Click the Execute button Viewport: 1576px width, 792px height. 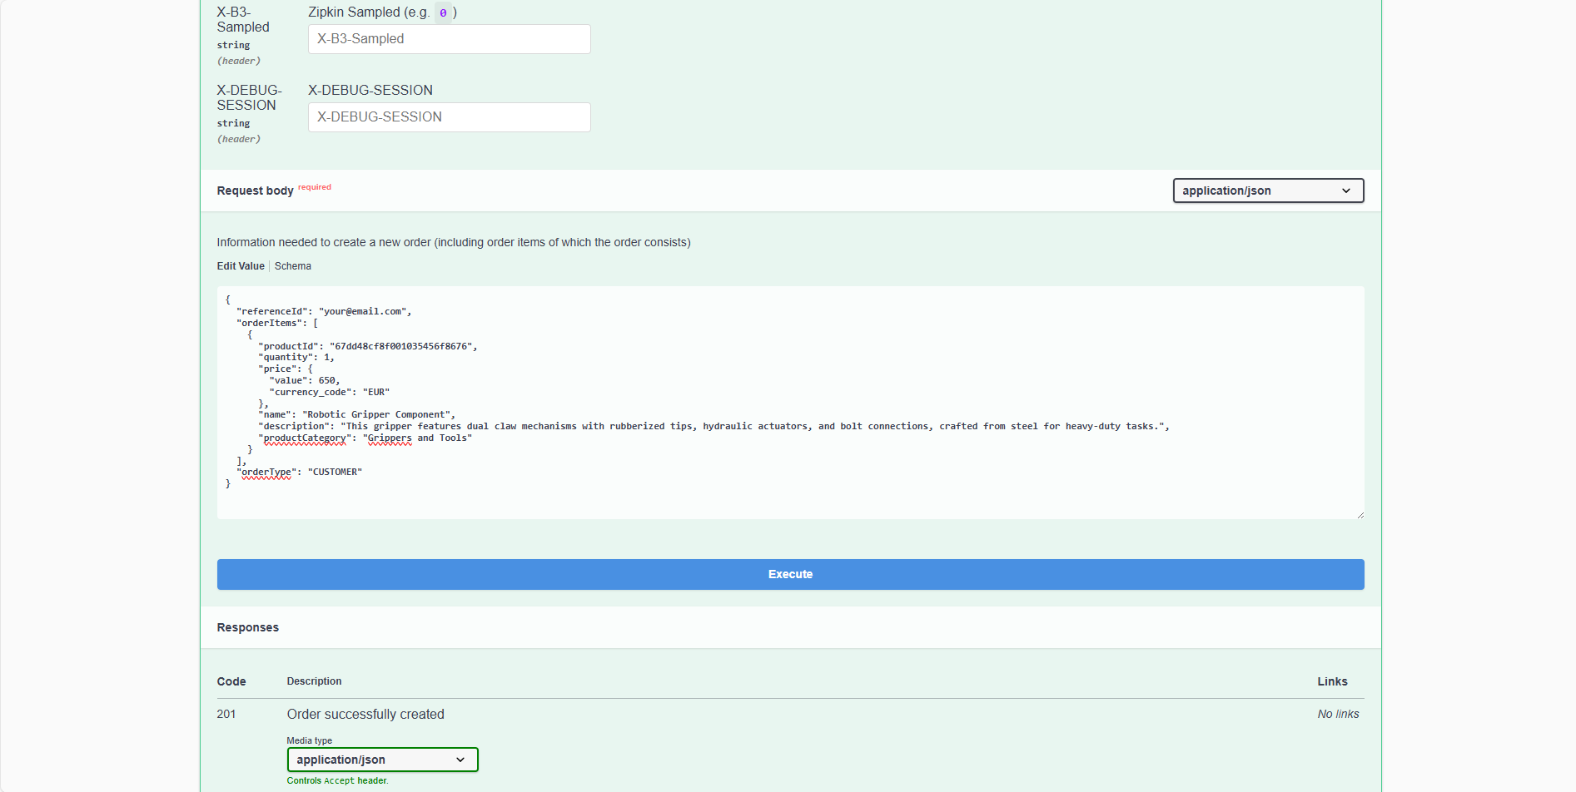tap(789, 574)
